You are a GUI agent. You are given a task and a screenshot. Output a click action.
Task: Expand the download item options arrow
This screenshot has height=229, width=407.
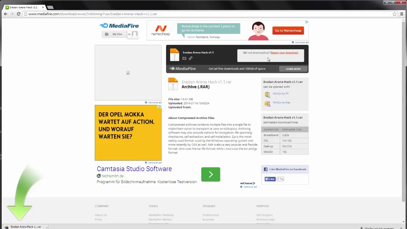(46, 227)
